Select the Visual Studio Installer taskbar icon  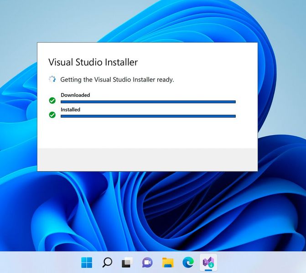coord(208,263)
